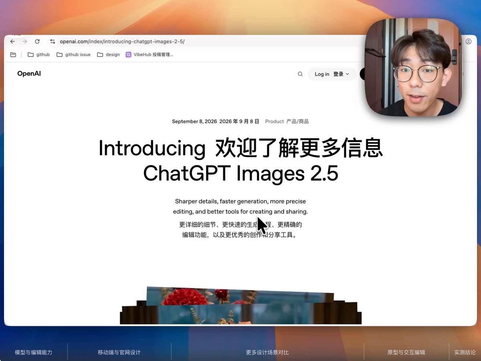Expand the Log in dropdown
Screen dimensions: 481x361
click(x=332, y=74)
